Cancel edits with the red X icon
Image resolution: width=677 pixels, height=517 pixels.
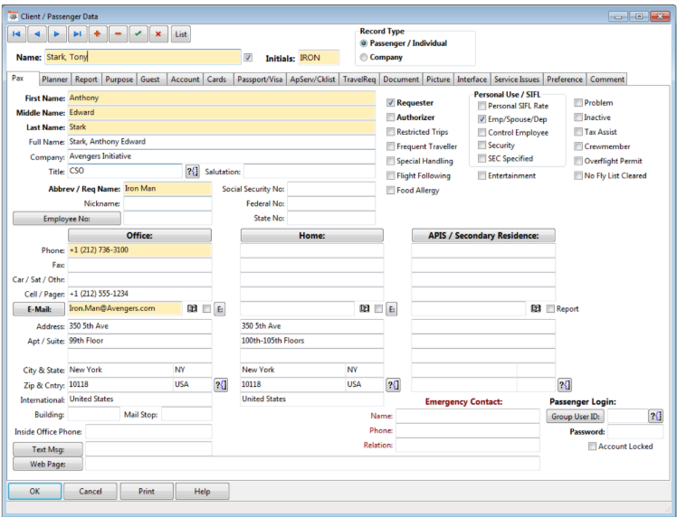157,33
